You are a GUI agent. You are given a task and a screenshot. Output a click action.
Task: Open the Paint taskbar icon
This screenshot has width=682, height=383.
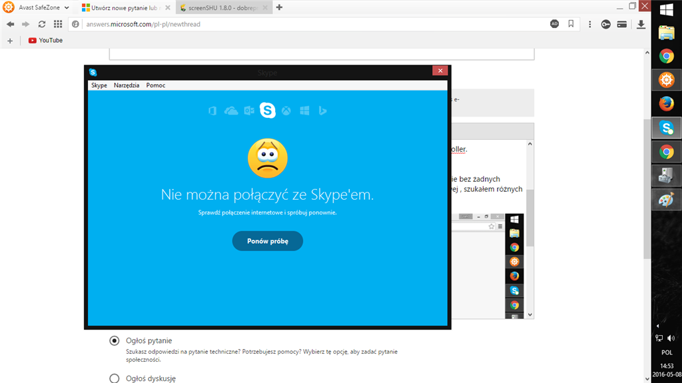coord(666,200)
